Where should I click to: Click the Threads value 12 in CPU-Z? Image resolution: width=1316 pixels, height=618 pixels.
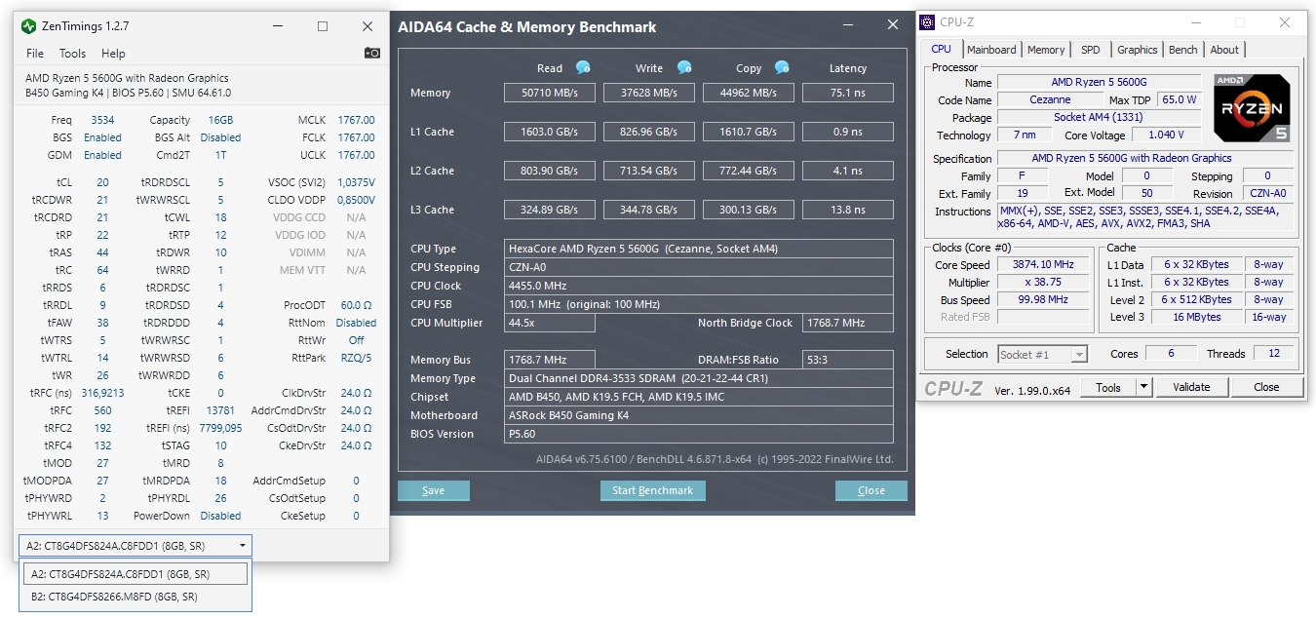click(1274, 354)
